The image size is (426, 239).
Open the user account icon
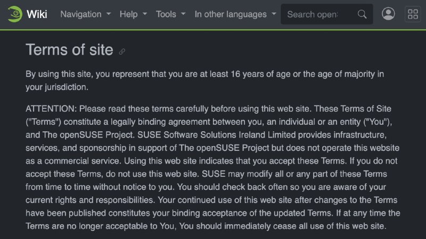[x=388, y=14]
